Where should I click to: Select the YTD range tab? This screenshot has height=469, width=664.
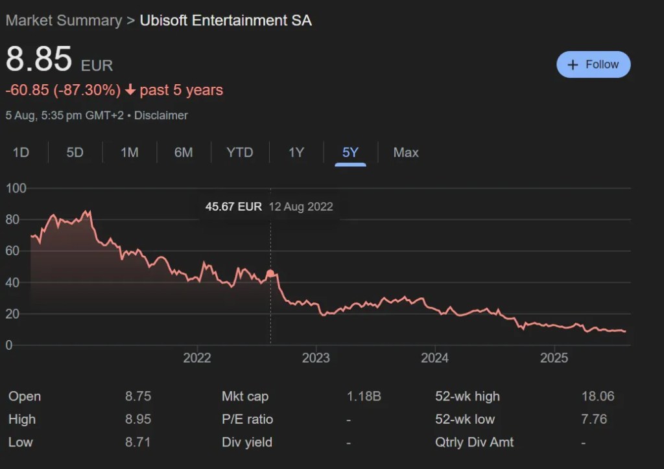(239, 153)
